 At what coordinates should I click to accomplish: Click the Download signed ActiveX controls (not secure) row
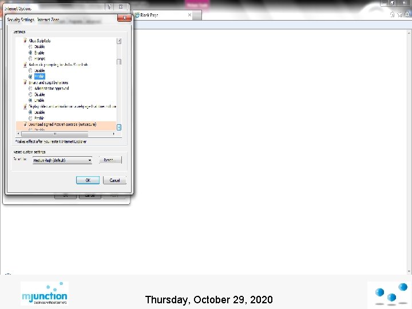click(x=66, y=124)
